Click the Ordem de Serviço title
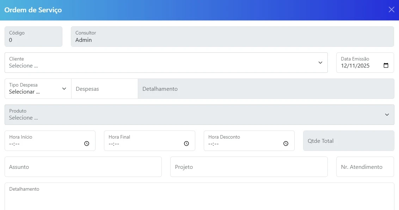Image resolution: width=399 pixels, height=210 pixels. (x=33, y=10)
